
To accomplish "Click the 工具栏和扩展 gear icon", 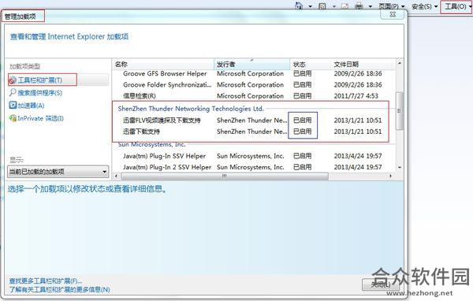I will click(13, 80).
